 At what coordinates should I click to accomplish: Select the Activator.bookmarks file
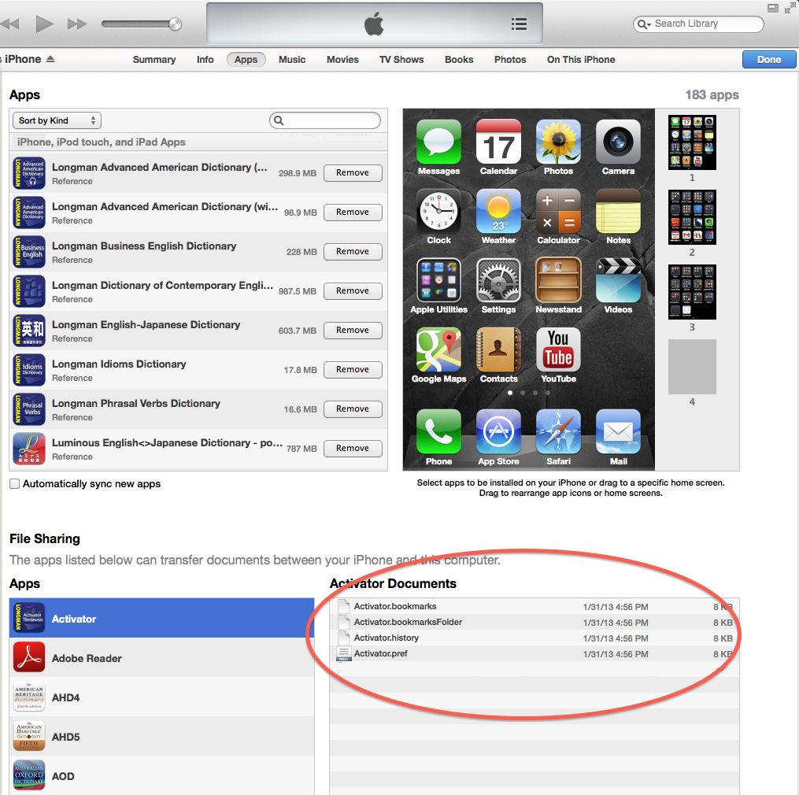(535, 606)
